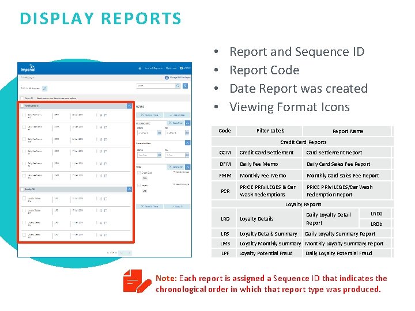This screenshot has height=311, width=415.
Task: Click the Transaction Date To input field
Action: (x=175, y=155)
